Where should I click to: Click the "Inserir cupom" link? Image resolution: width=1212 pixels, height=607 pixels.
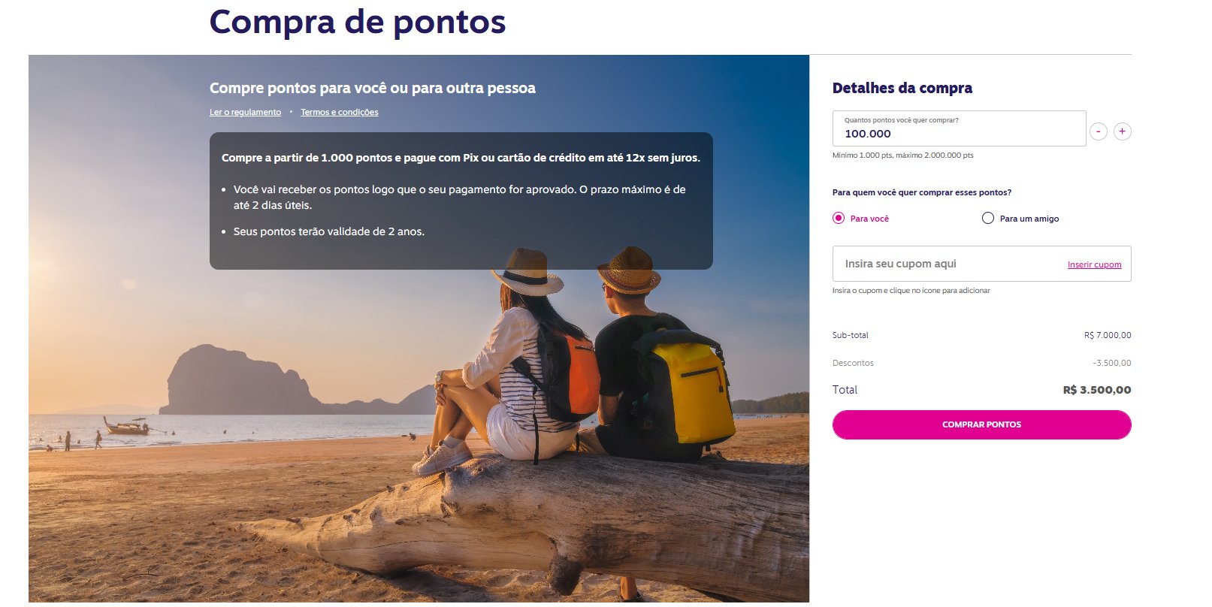click(x=1094, y=264)
